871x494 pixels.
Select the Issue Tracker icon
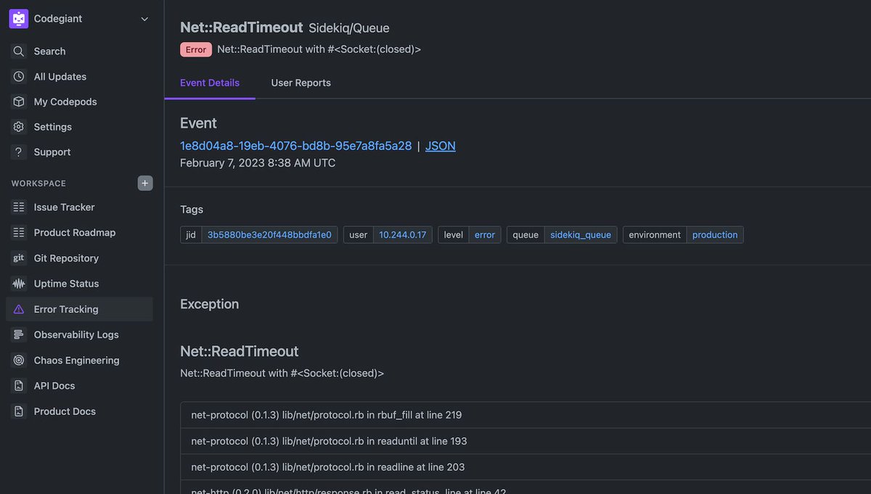click(x=18, y=207)
